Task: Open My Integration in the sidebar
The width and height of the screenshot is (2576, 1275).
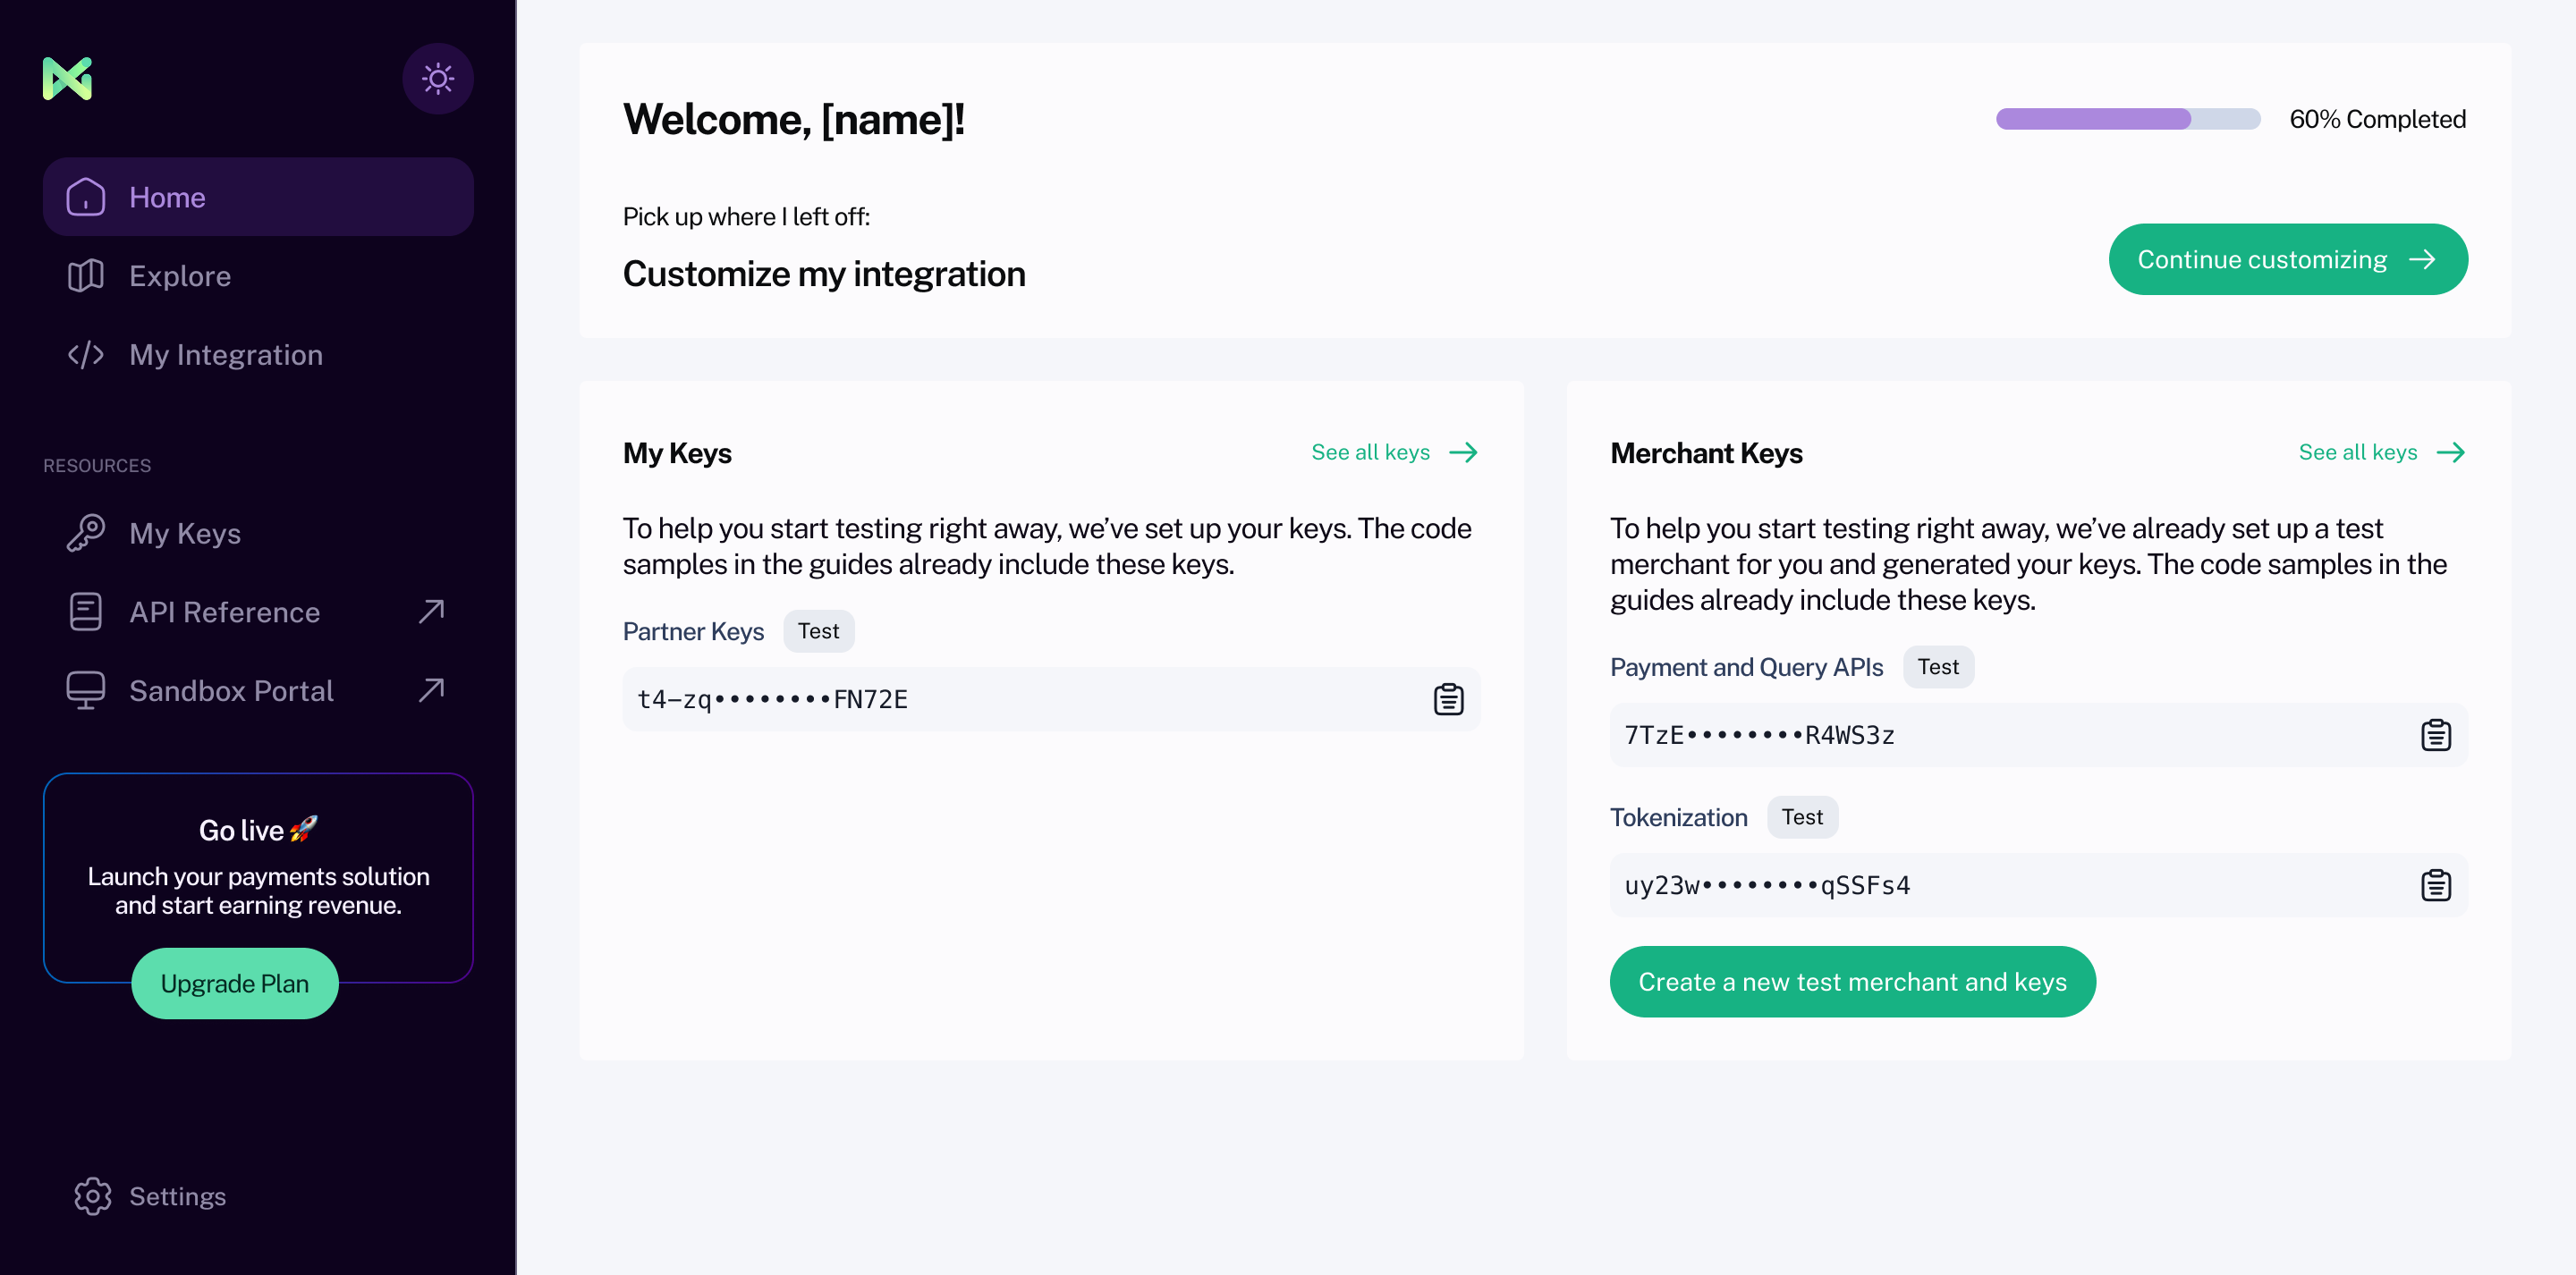Action: pos(258,355)
